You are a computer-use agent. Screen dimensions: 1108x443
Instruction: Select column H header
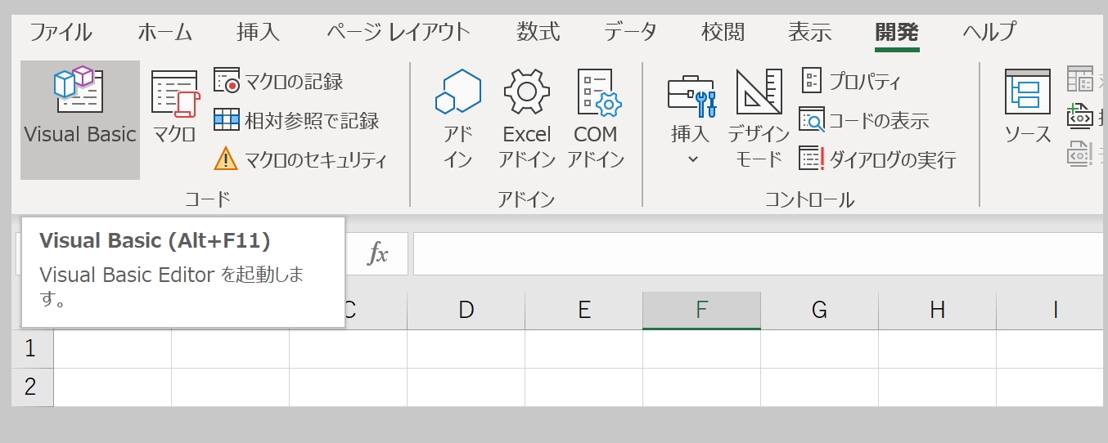click(x=938, y=311)
